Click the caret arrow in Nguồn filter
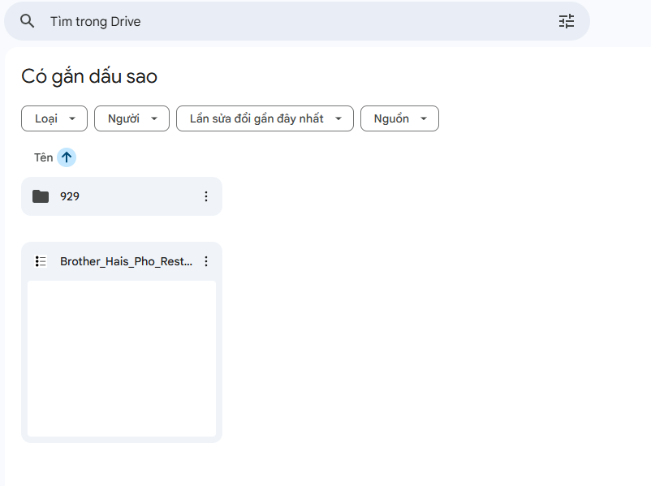The image size is (651, 486). tap(424, 118)
